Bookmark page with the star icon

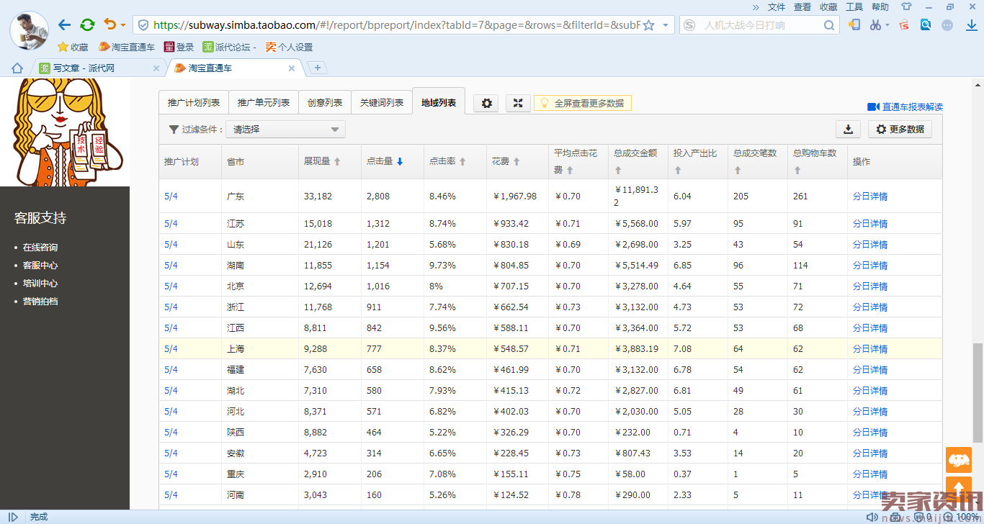(x=648, y=25)
